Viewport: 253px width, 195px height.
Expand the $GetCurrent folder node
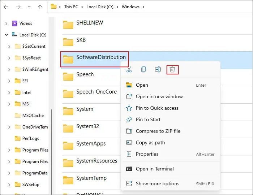point(9,47)
